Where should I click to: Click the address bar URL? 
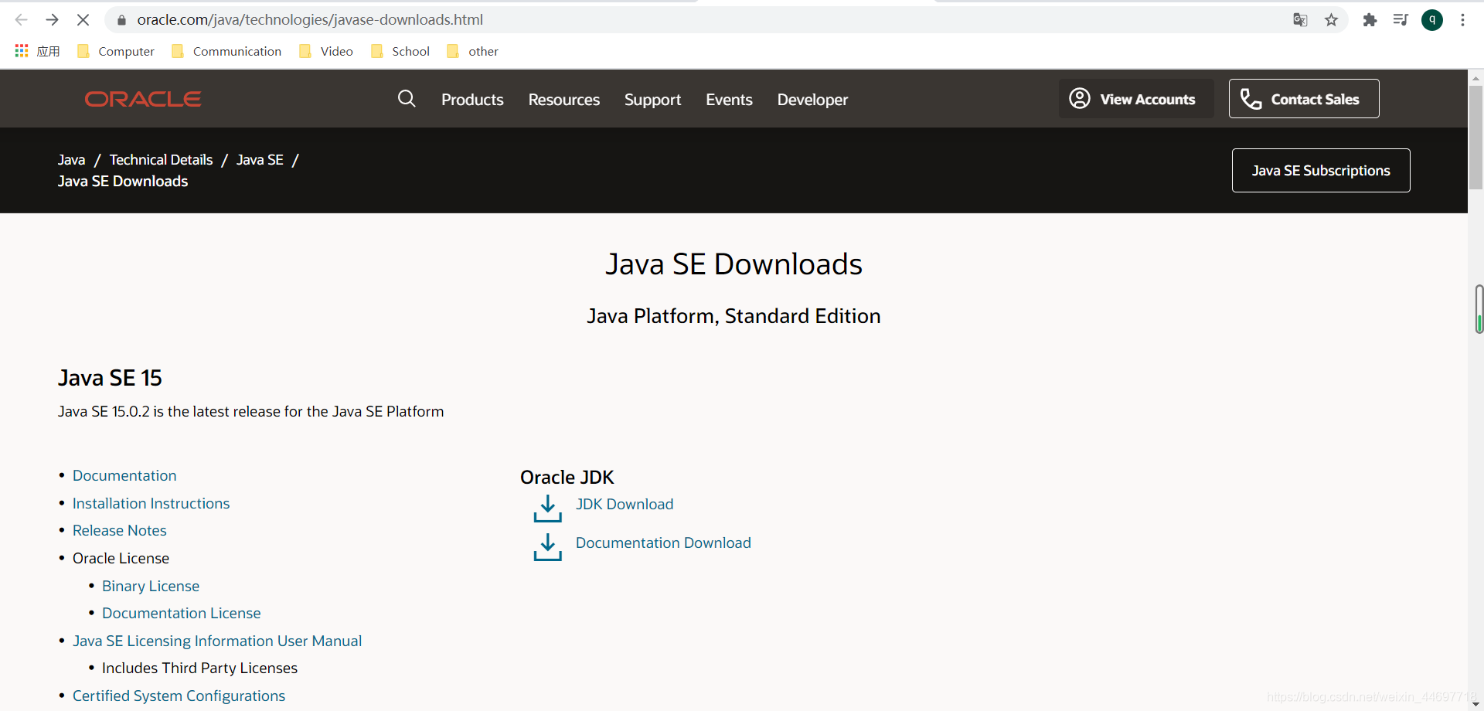click(x=310, y=20)
